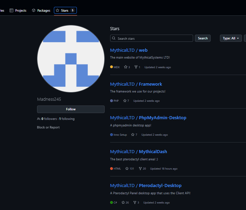The height and width of the screenshot is (210, 246).
Task: Click the Packages box icon
Action: [x=34, y=11]
